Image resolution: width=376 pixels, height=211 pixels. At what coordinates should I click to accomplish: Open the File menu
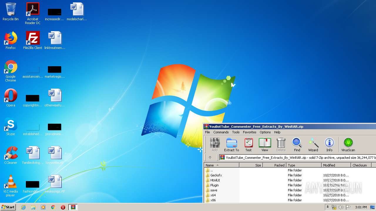click(207, 132)
